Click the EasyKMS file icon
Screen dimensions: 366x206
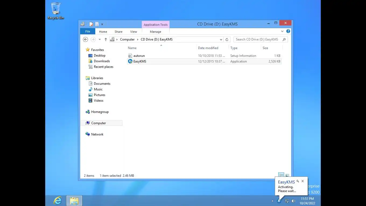pos(130,61)
